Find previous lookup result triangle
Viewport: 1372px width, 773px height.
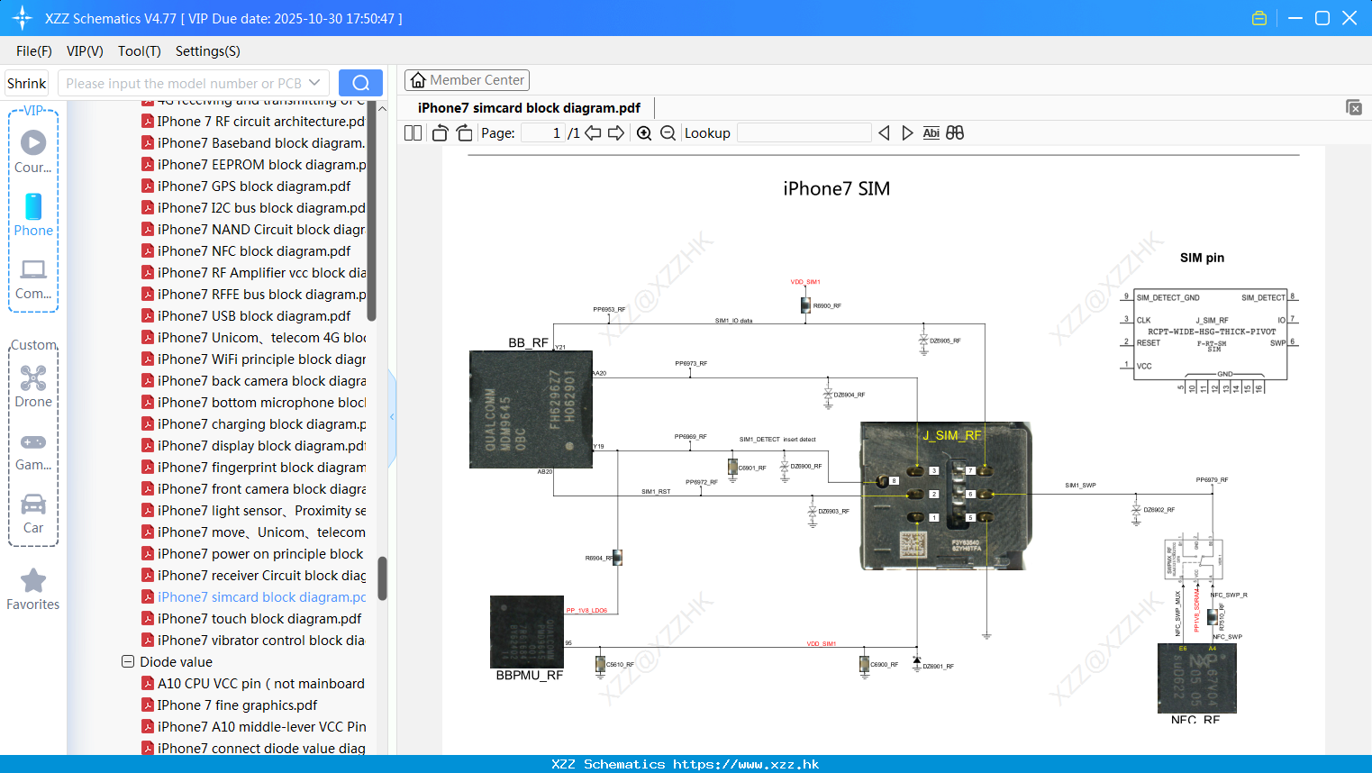click(x=884, y=133)
